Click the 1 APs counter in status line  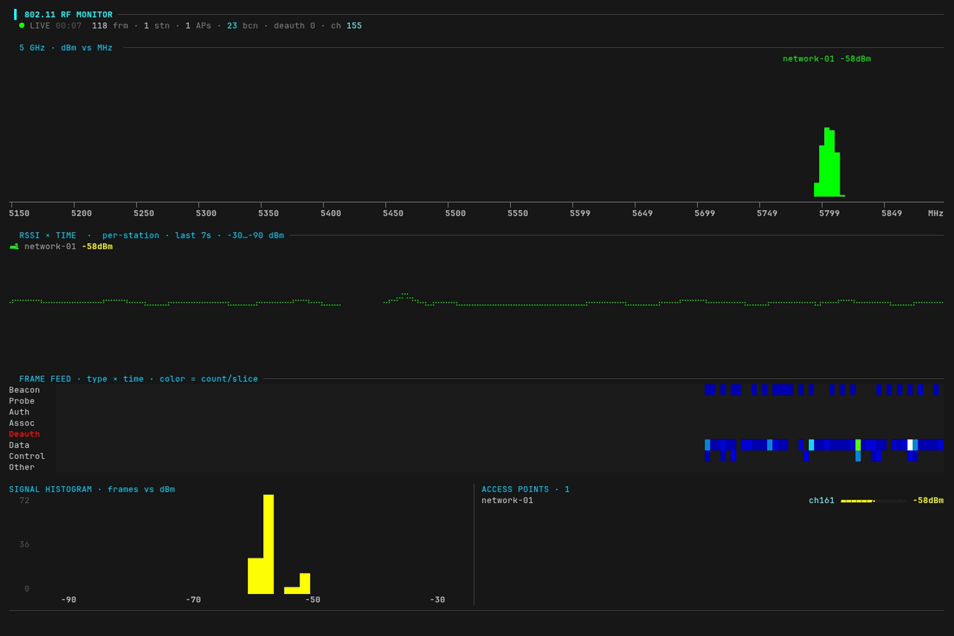[198, 26]
